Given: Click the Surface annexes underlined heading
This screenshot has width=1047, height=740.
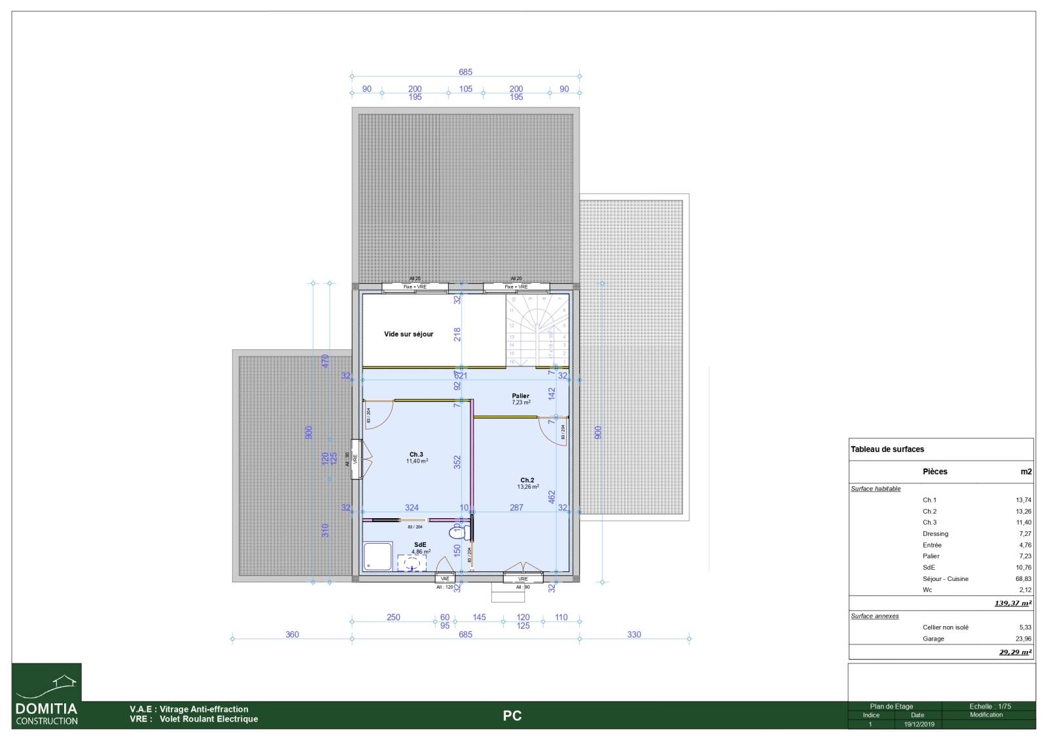Looking at the screenshot, I should [875, 616].
